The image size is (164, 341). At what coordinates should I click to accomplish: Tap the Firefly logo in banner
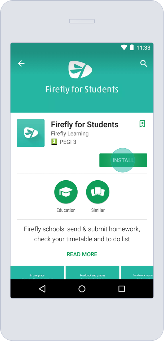coord(80,70)
